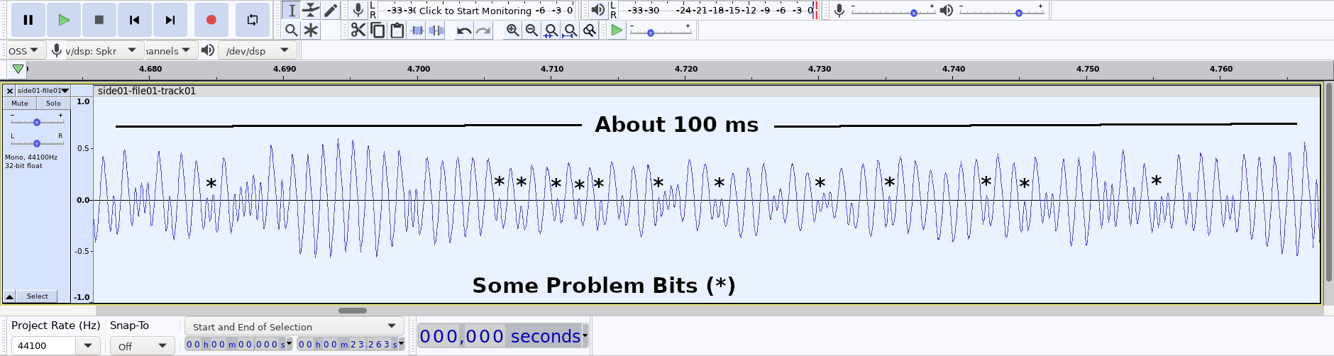Click the selection end time 23.263 field

[x=348, y=344]
